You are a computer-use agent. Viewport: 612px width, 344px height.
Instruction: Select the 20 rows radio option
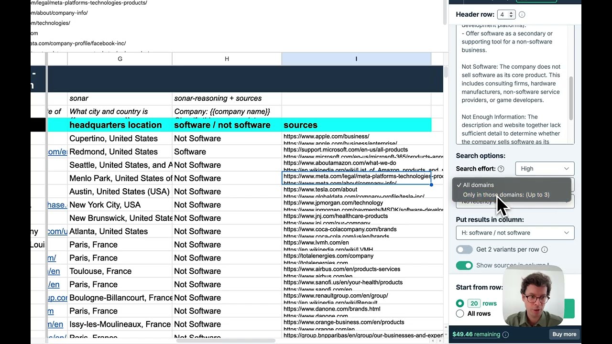pyautogui.click(x=460, y=303)
